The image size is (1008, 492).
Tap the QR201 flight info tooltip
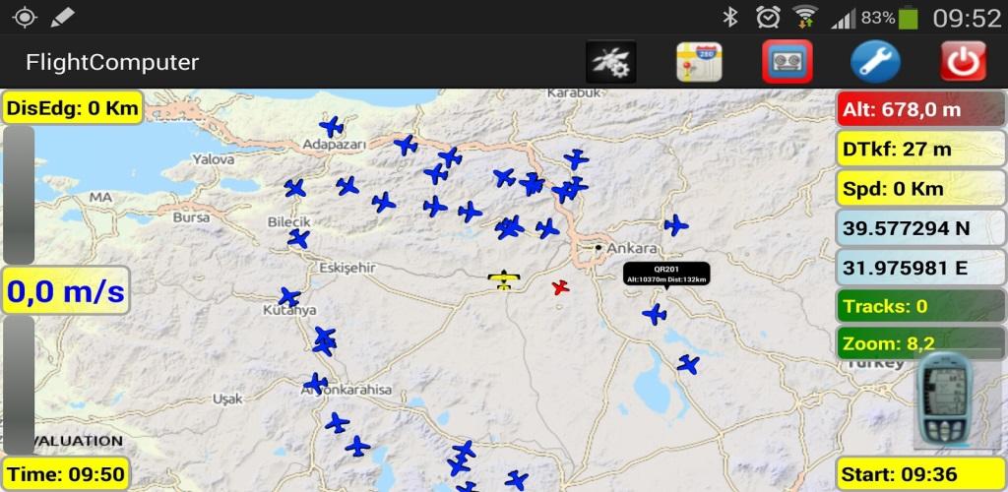[666, 274]
